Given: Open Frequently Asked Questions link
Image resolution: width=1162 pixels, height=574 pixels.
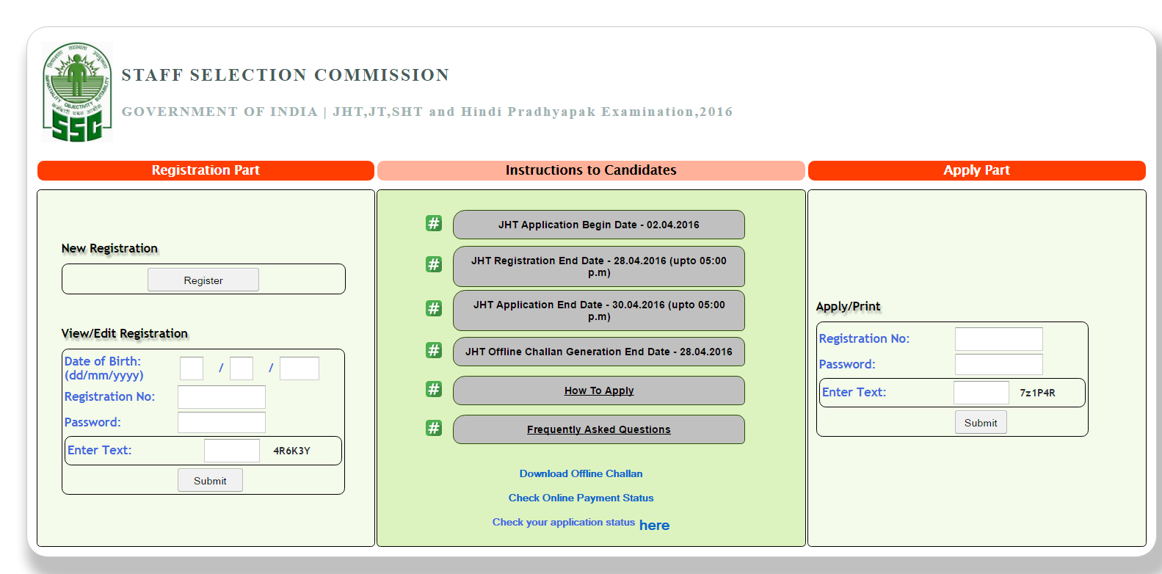Looking at the screenshot, I should tap(599, 429).
